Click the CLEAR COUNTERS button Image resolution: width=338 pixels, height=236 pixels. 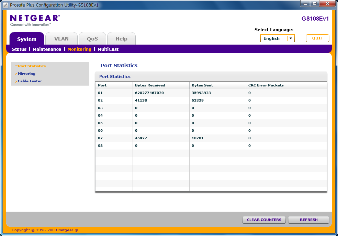coord(264,220)
